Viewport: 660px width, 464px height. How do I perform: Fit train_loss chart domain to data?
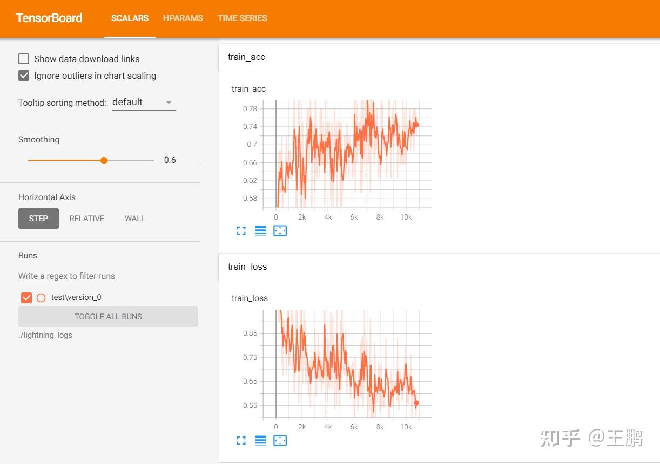280,440
